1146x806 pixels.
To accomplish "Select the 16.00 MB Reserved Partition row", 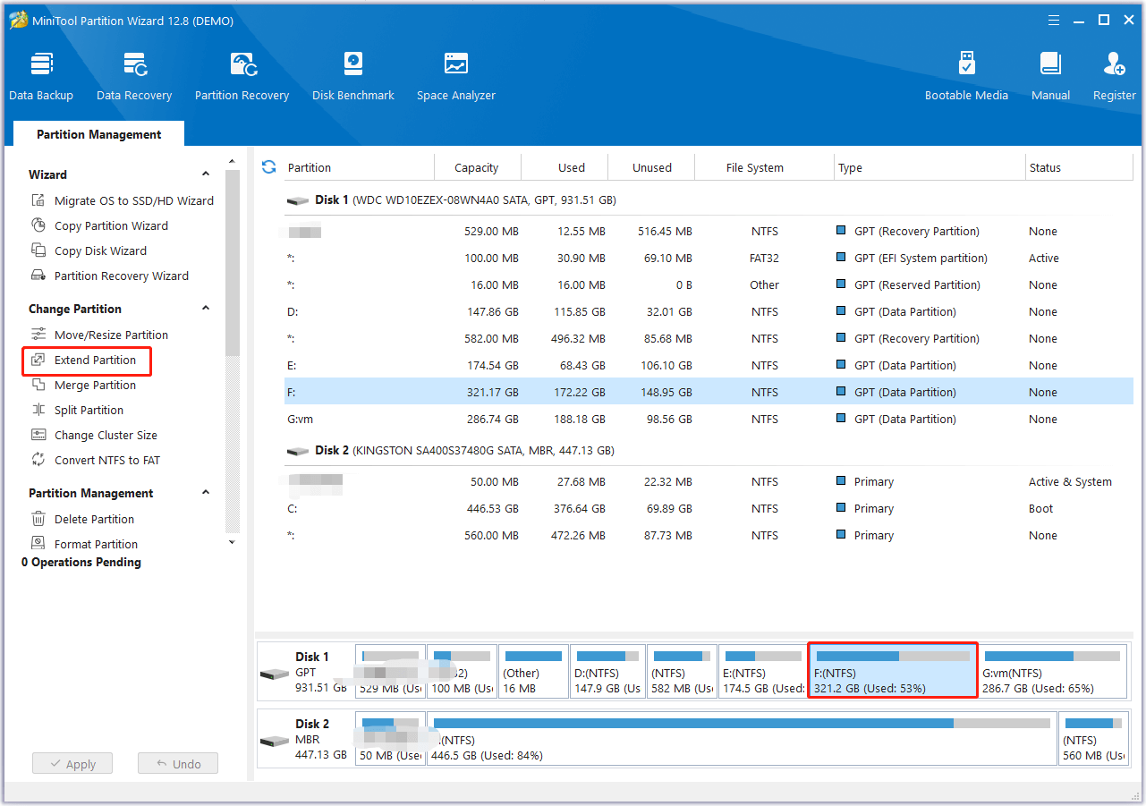I will point(709,284).
